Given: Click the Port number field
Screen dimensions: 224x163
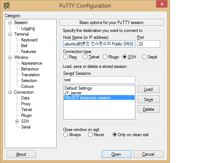Looking at the screenshot, I should pyautogui.click(x=148, y=44).
